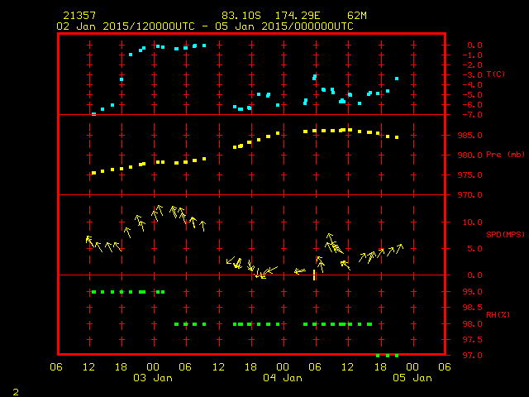Jump to the 04 Jan date marker

[x=282, y=378]
